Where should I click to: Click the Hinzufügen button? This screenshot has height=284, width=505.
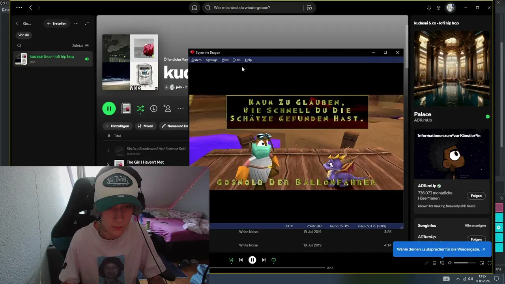[x=117, y=126]
